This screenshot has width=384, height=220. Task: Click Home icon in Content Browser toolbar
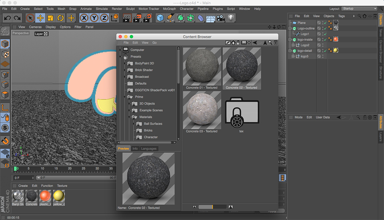pos(233,43)
